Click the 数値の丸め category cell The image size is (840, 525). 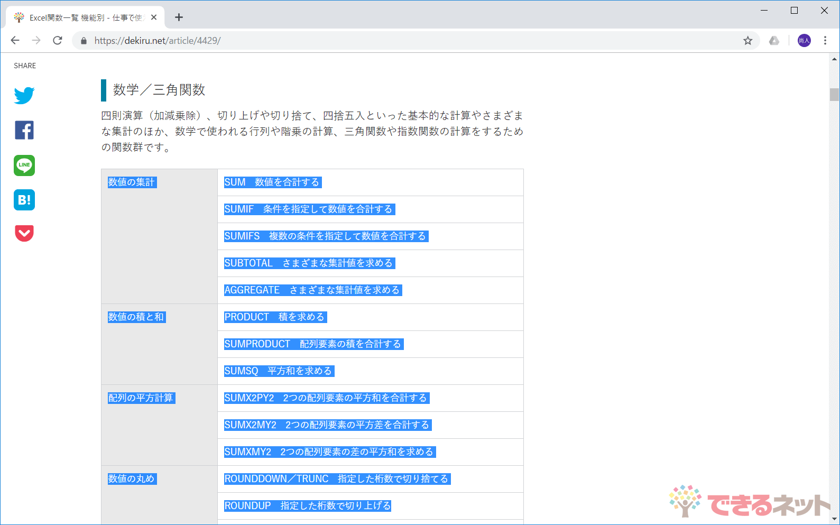(x=159, y=495)
